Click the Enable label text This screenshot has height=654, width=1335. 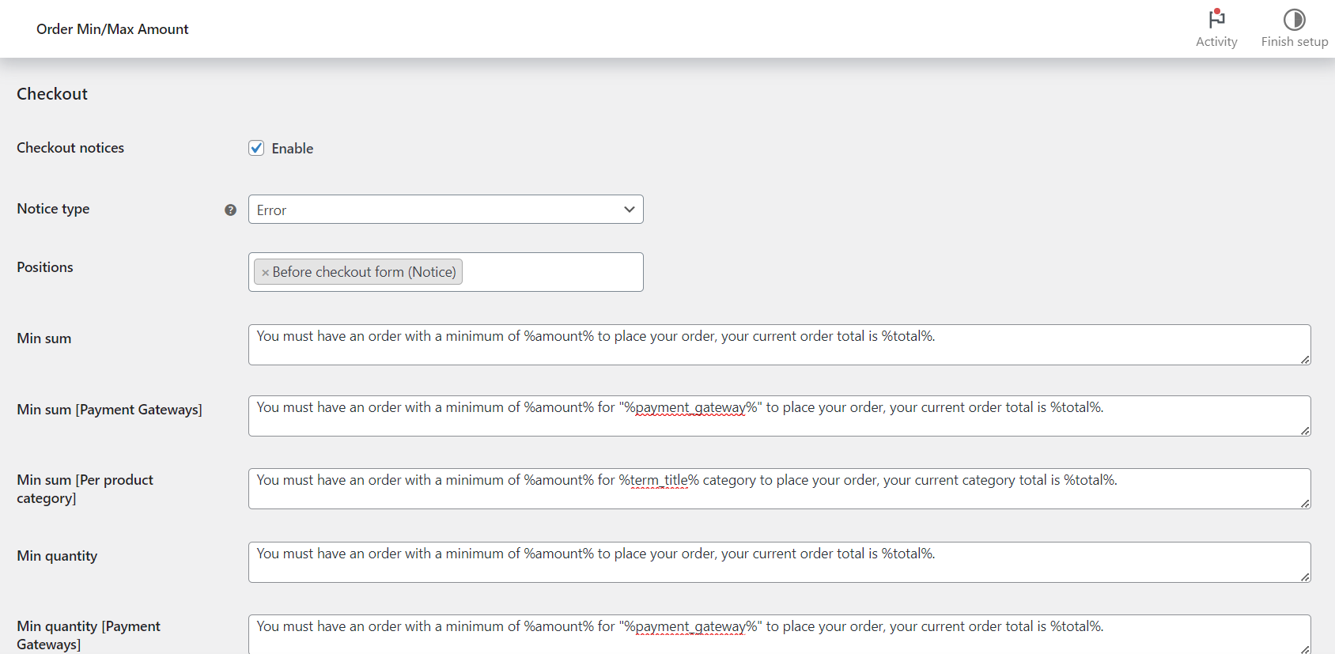point(293,149)
